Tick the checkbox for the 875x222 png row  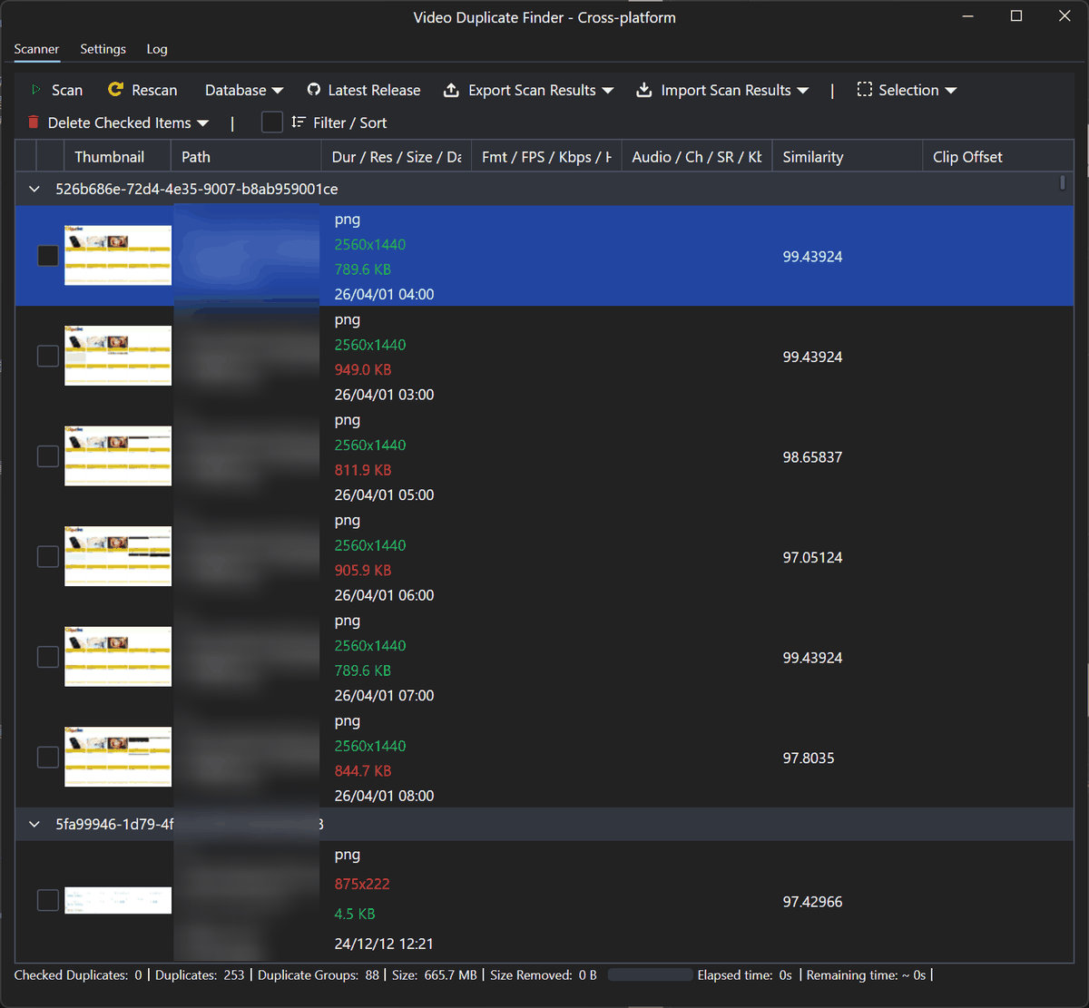pyautogui.click(x=48, y=900)
